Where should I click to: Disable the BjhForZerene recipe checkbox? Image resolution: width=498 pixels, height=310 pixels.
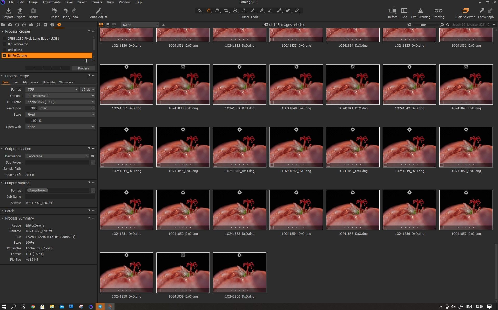click(4, 55)
